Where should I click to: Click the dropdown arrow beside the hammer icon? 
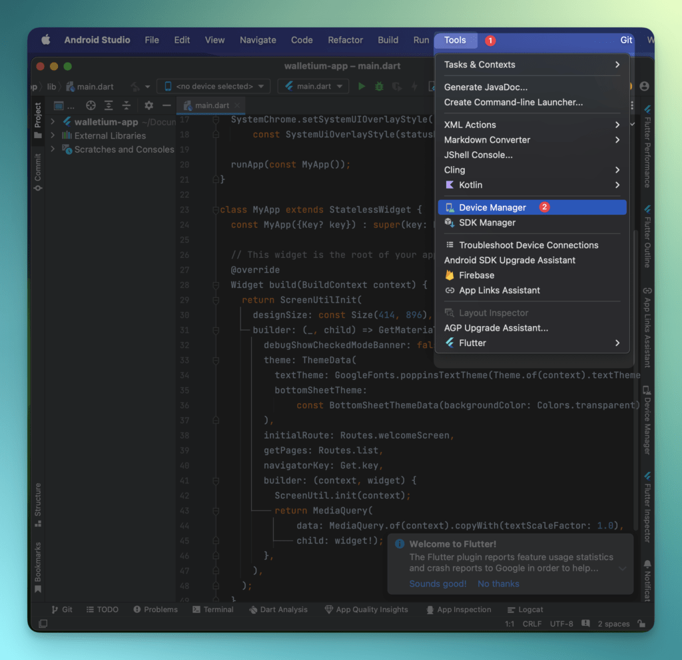(x=147, y=87)
